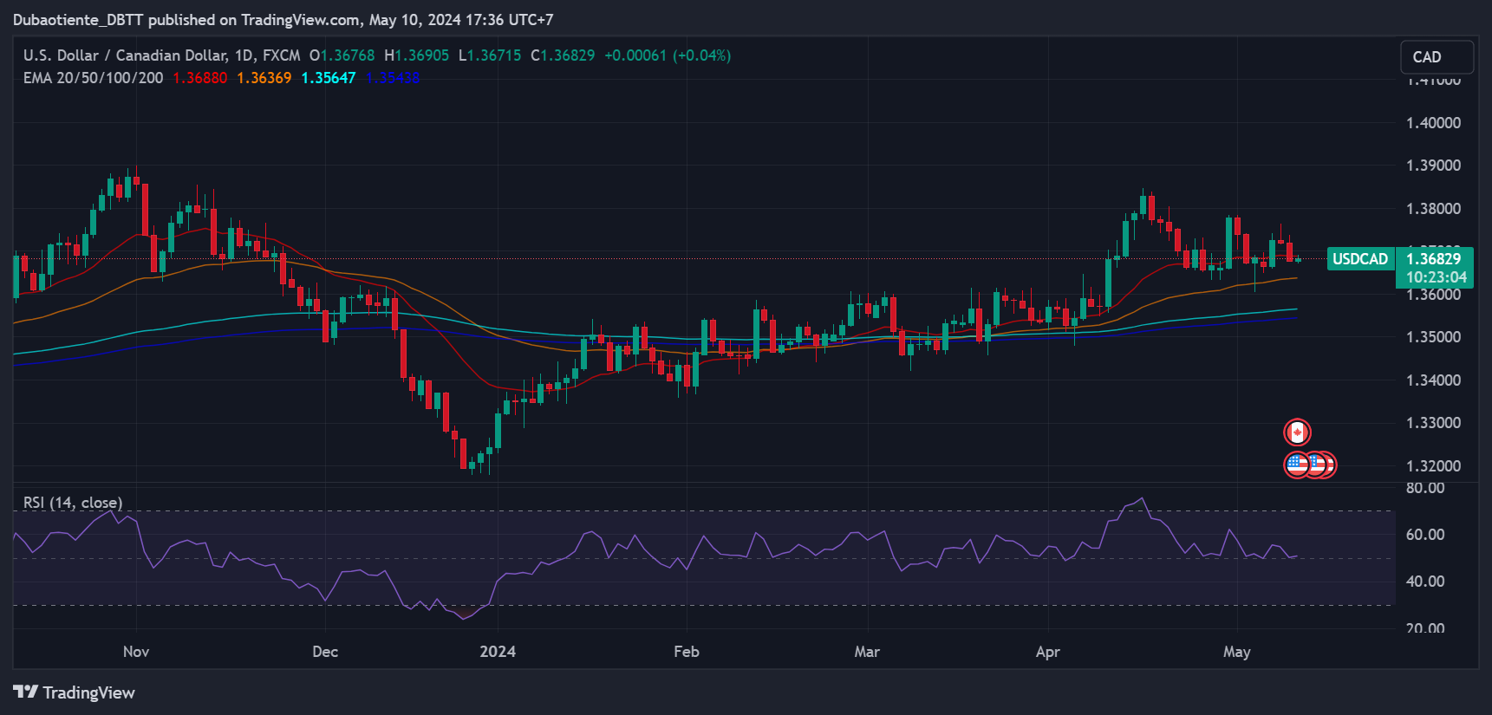Click the May label on time axis
Screen dimensions: 1492x715
pyautogui.click(x=1237, y=652)
